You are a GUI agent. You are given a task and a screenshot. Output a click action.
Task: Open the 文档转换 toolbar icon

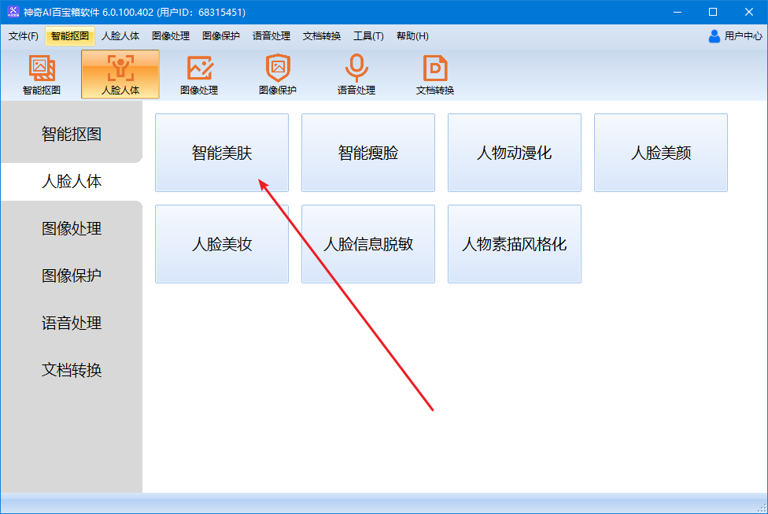point(435,75)
